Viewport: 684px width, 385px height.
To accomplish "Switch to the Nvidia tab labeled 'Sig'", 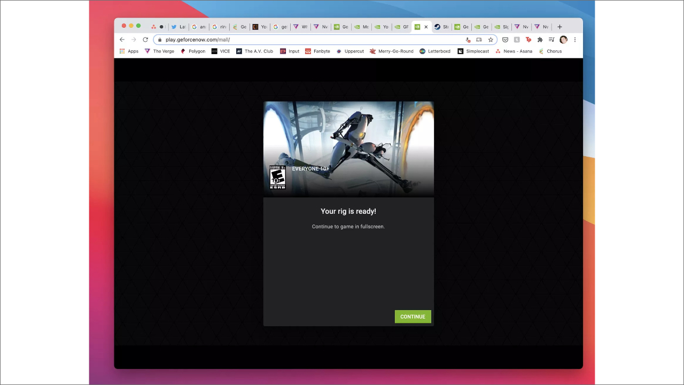I will tap(501, 27).
